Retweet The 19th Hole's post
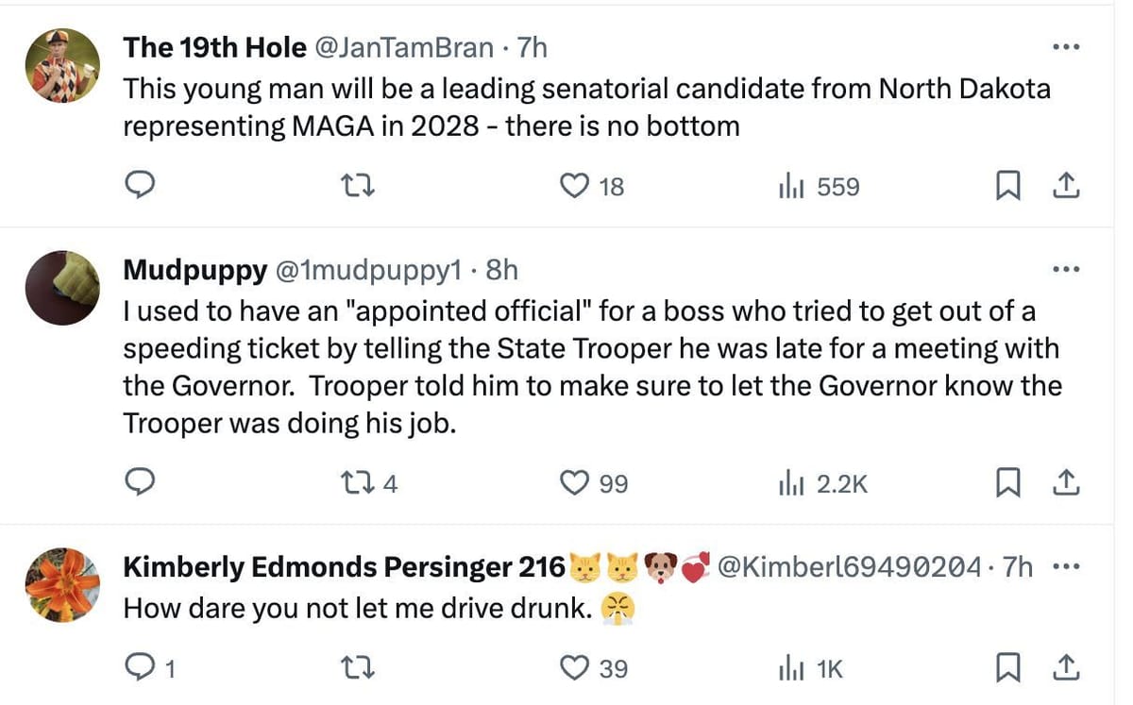Screen dimensions: 1133x705 [x=358, y=187]
